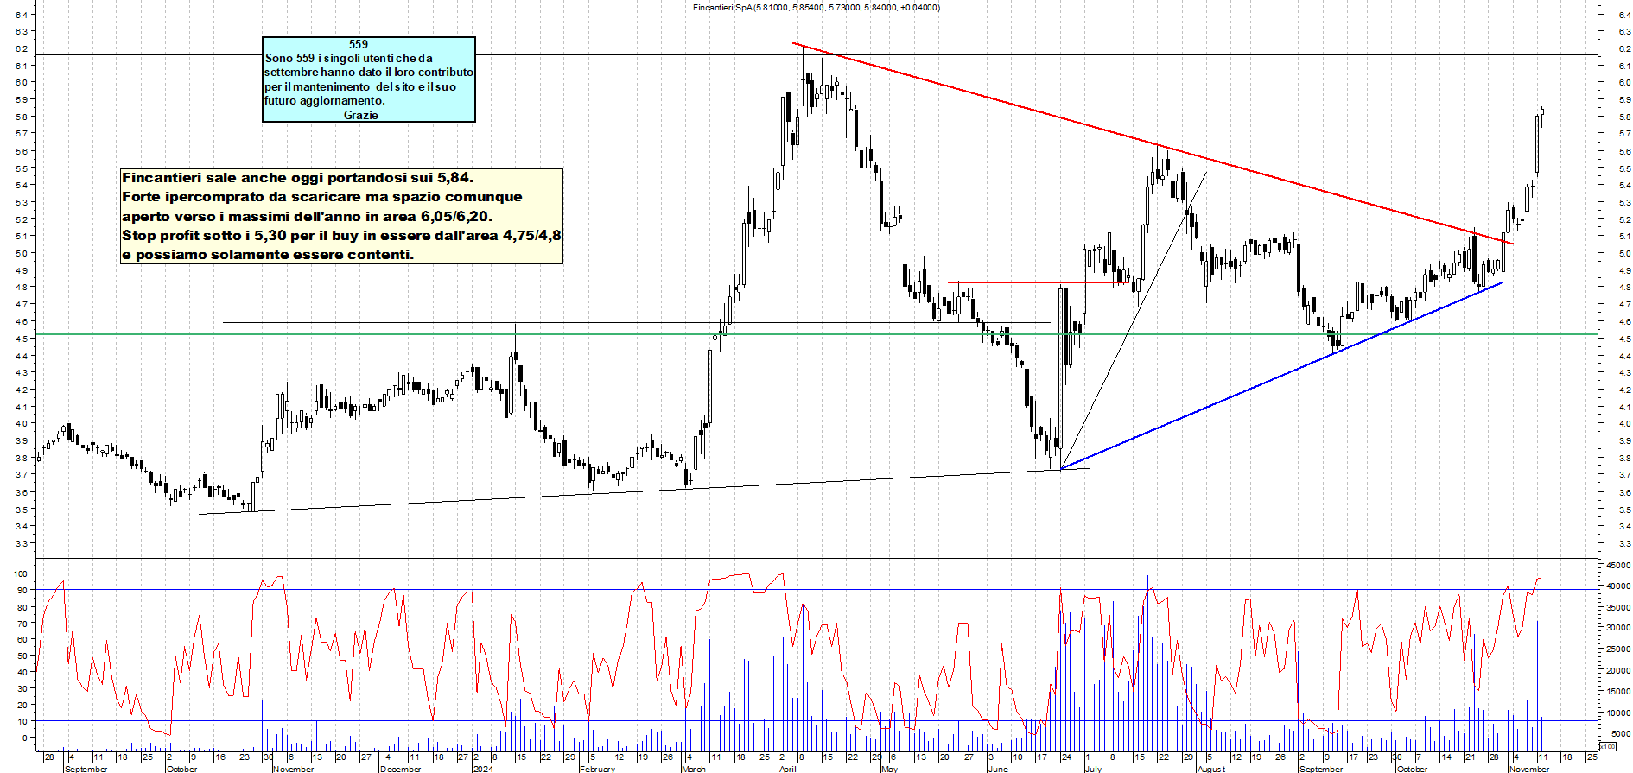This screenshot has width=1633, height=773.
Task: Click the 'August' month label
Action: [1210, 769]
